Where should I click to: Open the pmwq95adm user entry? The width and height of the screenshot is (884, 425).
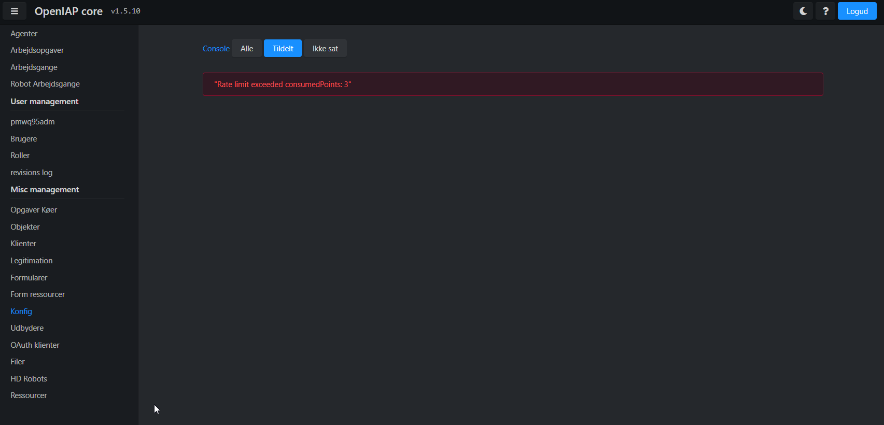(33, 122)
